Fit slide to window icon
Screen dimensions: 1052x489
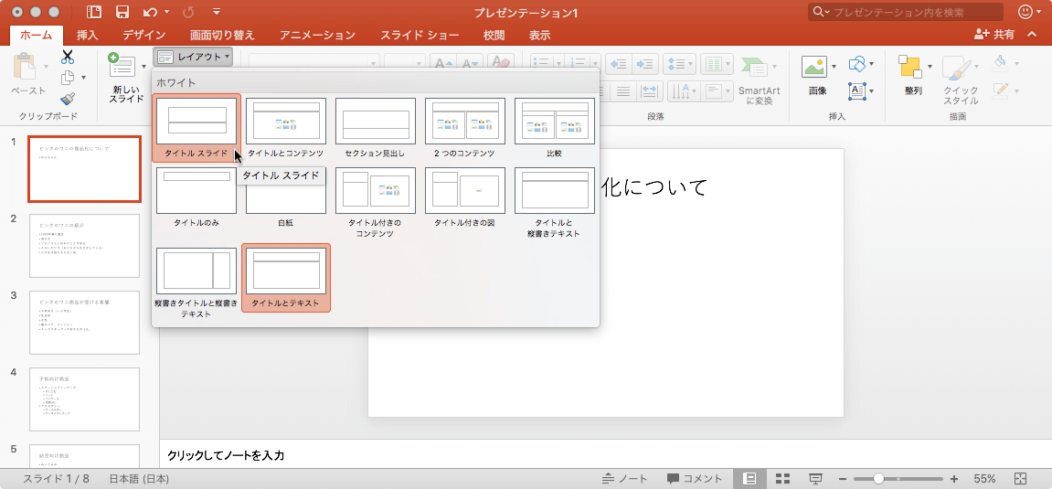click(x=1021, y=479)
